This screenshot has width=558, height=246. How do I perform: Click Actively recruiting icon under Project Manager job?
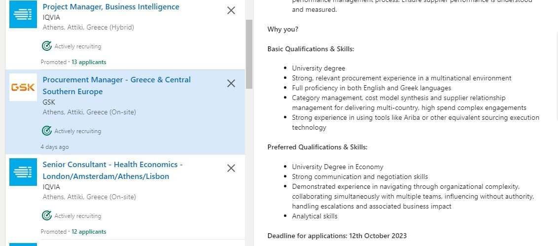coord(47,46)
